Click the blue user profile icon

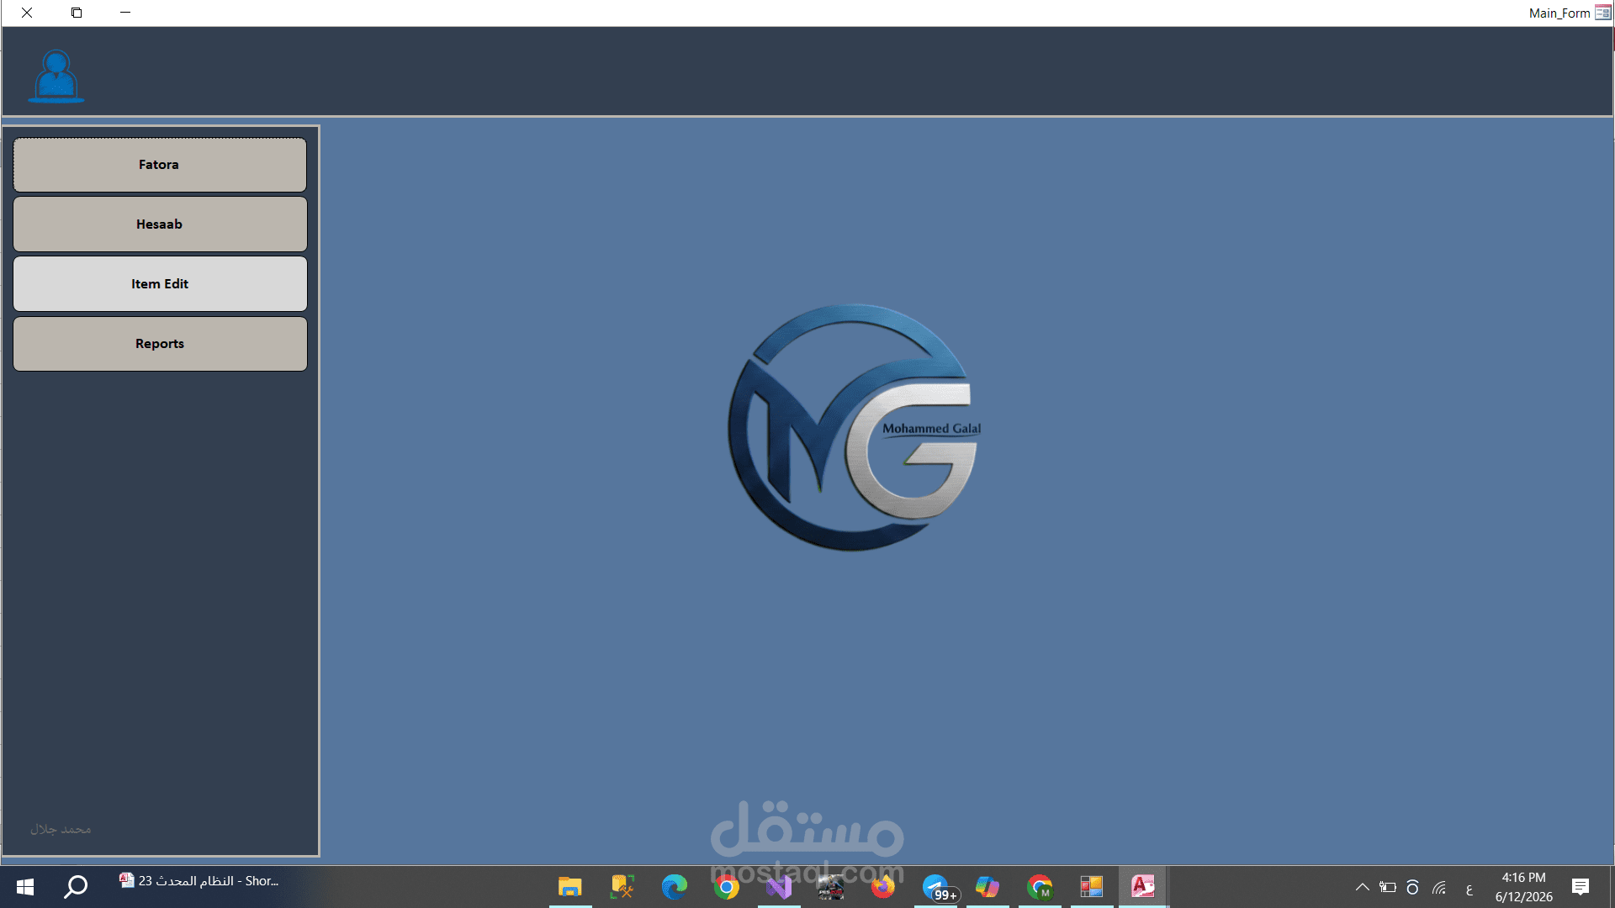56,76
